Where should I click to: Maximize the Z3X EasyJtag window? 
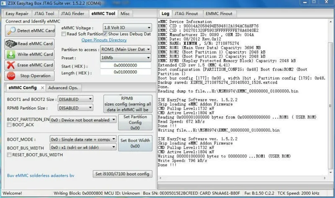coord(314,3)
